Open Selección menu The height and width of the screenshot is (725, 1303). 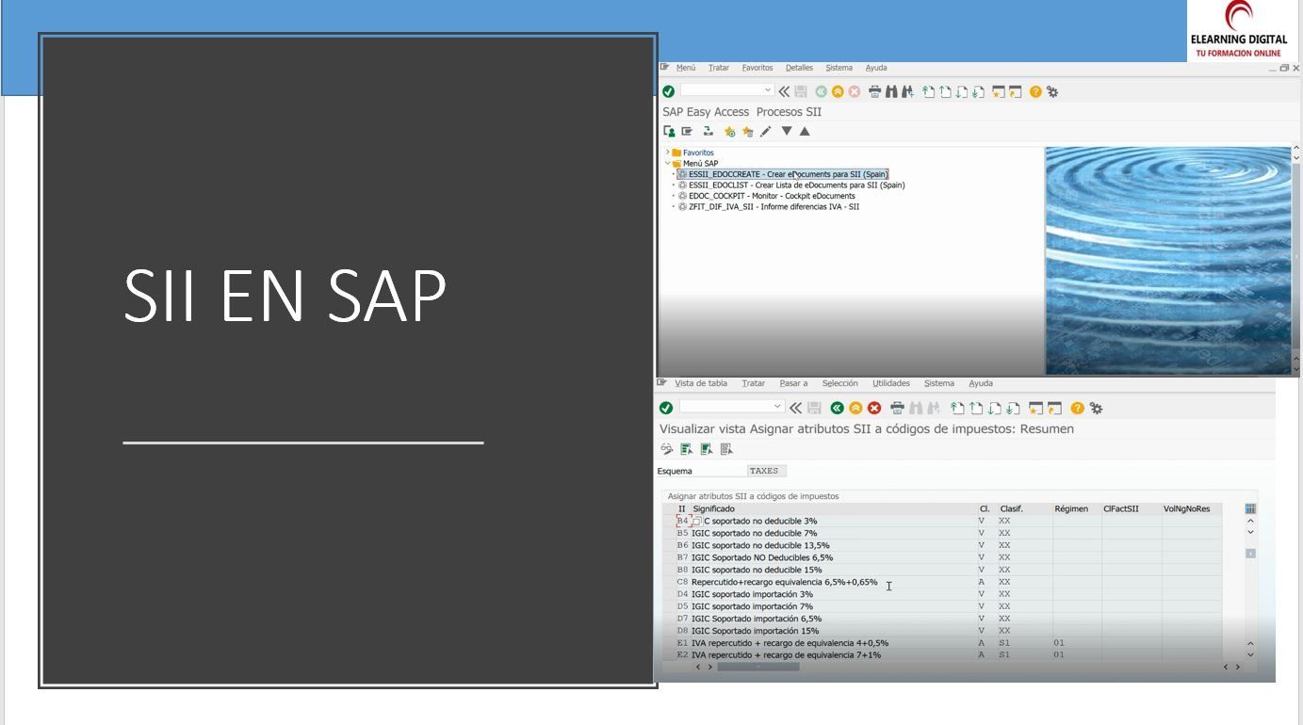(x=839, y=383)
